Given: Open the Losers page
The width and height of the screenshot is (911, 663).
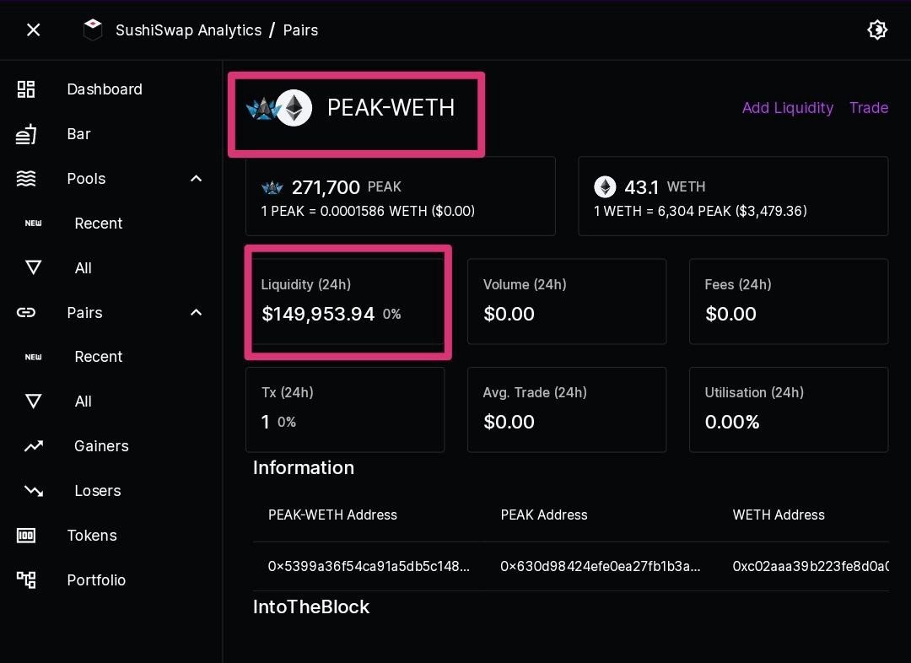Looking at the screenshot, I should point(98,490).
